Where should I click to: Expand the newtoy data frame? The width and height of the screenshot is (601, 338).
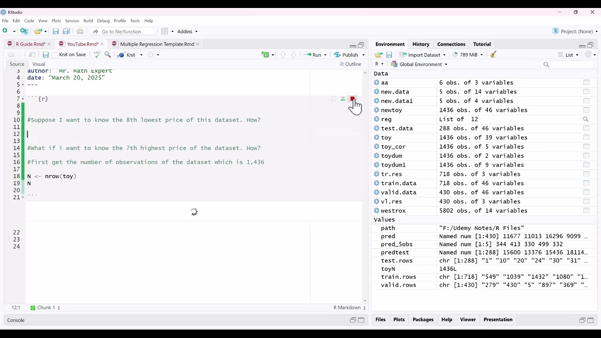coord(377,110)
